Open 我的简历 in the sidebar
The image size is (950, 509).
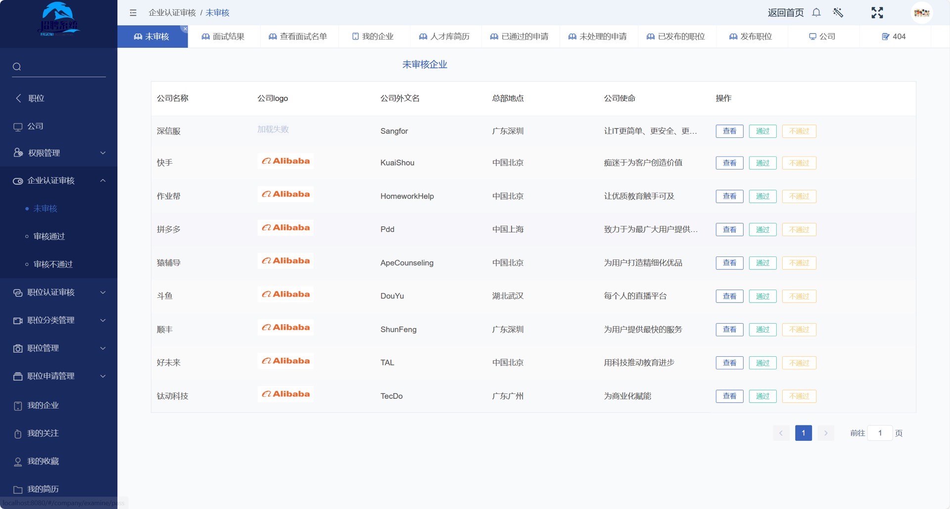pyautogui.click(x=58, y=489)
